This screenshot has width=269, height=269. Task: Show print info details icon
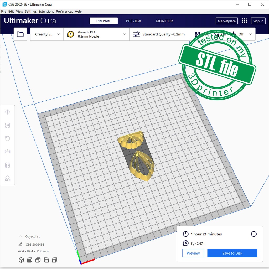(x=254, y=234)
